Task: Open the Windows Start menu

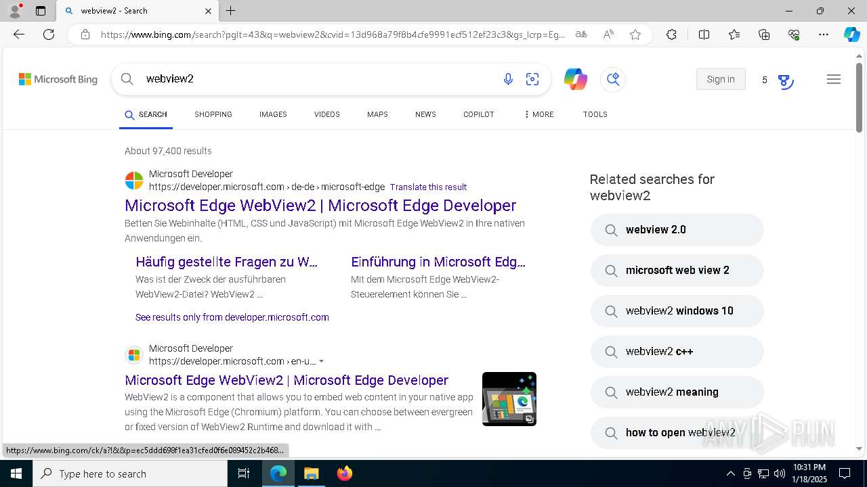Action: [16, 473]
